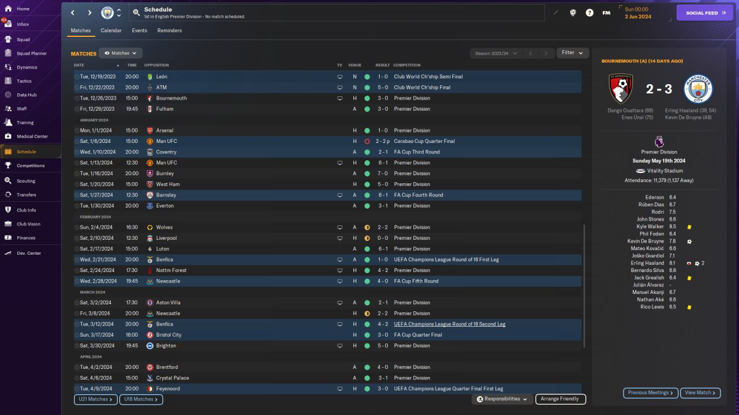This screenshot has width=739, height=415.
Task: Expand the Filter dropdown
Action: tap(573, 53)
